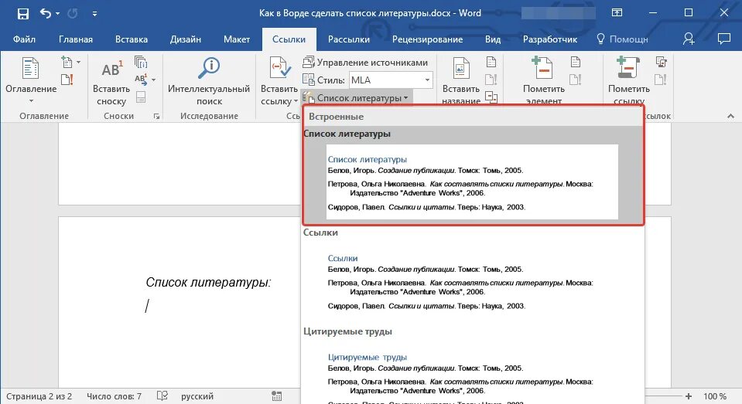
Task: Select the Список литературы built-in bibliography preview
Action: (x=472, y=182)
